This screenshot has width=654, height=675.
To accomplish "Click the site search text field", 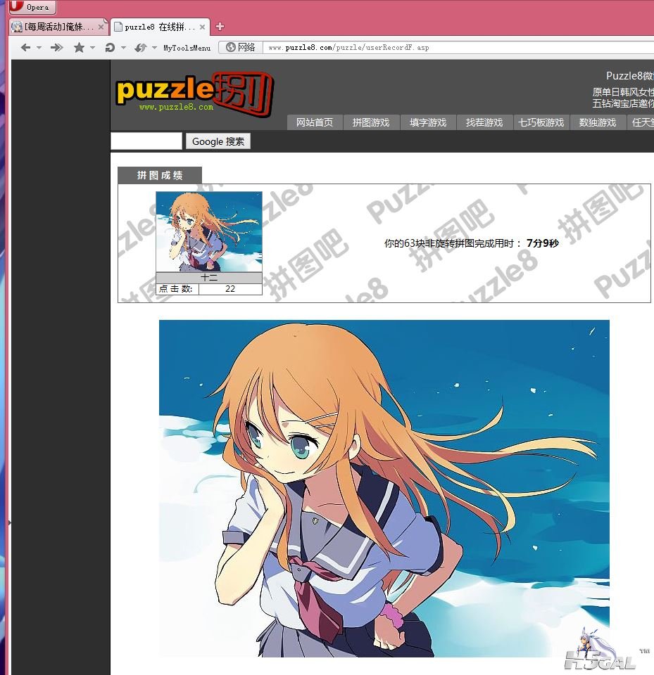I will point(146,141).
